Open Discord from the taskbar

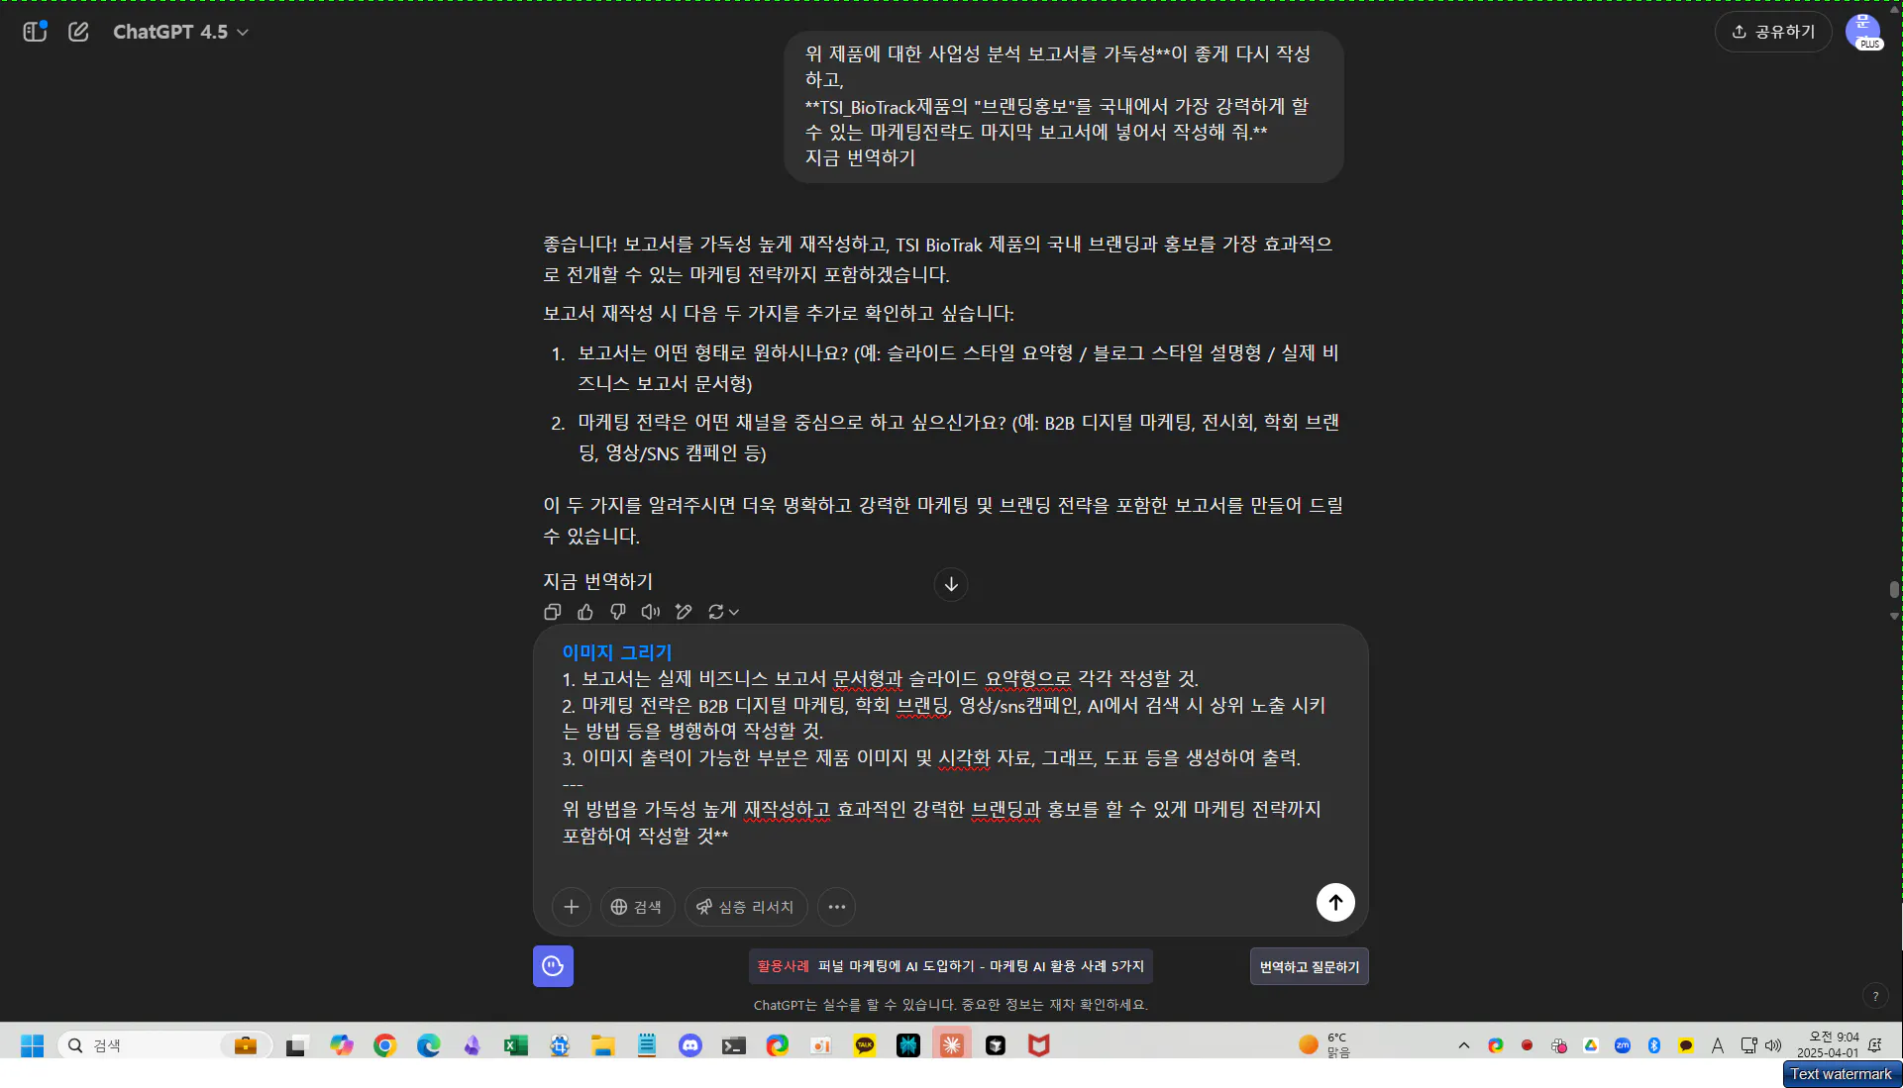pyautogui.click(x=690, y=1045)
